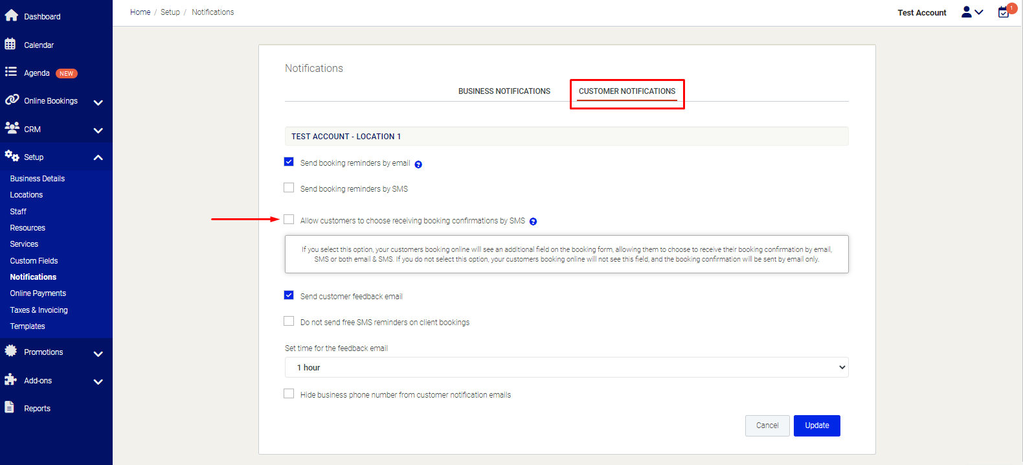Click the Dashboard home icon
1023x465 pixels.
click(x=12, y=16)
